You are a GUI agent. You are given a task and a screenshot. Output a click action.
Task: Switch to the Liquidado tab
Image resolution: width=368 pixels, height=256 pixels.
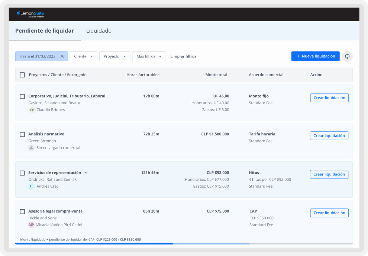click(x=99, y=31)
